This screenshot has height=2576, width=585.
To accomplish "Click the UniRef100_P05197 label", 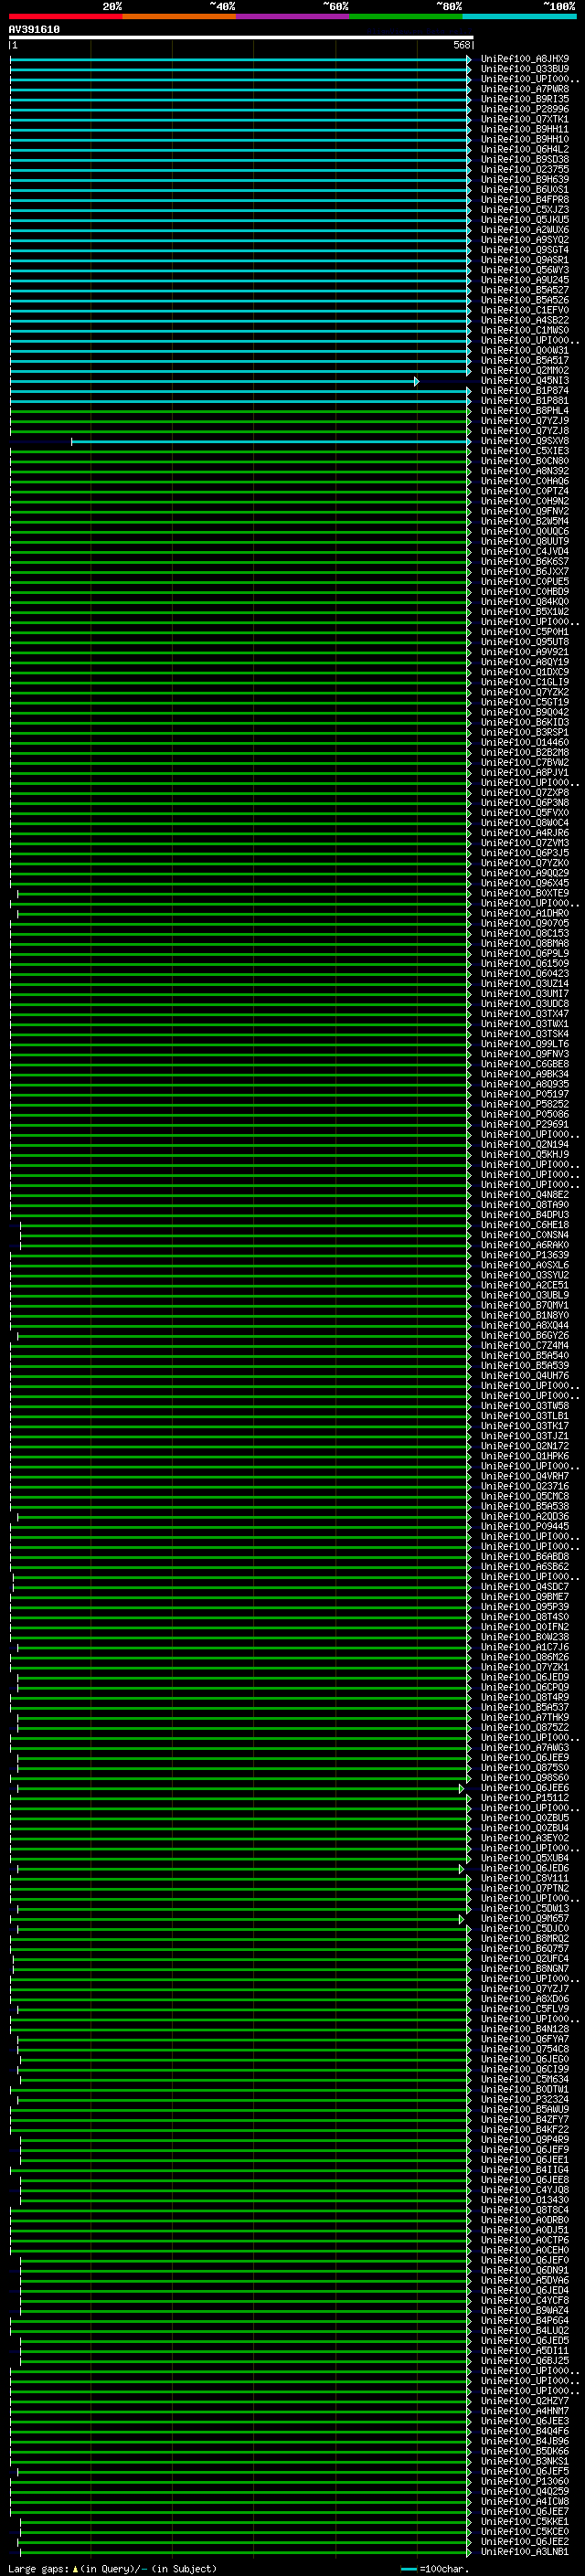I will 525,1094.
